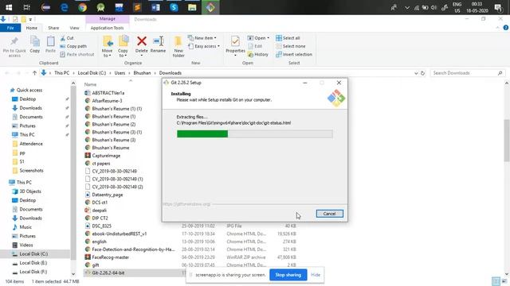Click the Search Downloads field
Image resolution: width=510 pixels, height=286 pixels.
coord(468,73)
